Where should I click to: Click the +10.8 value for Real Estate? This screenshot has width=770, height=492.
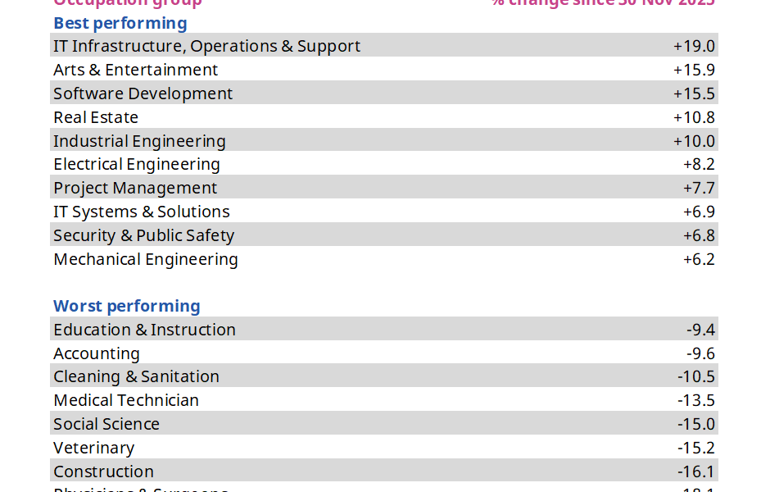pyautogui.click(x=694, y=117)
